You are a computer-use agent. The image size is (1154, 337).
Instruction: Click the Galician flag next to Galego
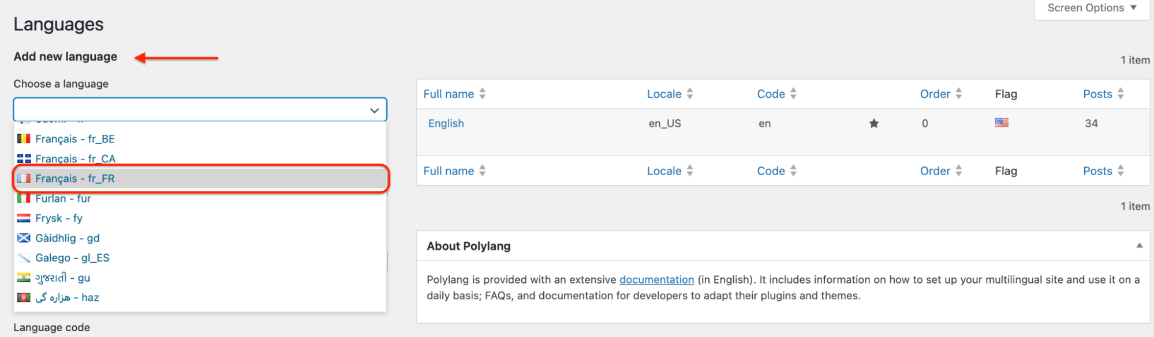click(x=24, y=258)
